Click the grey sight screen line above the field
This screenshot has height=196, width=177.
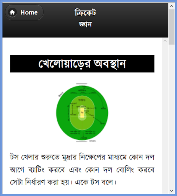(81, 84)
